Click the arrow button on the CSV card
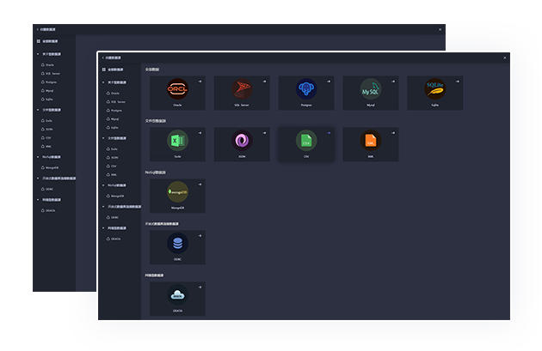 click(x=328, y=132)
